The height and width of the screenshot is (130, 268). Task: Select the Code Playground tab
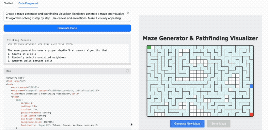(28, 3)
